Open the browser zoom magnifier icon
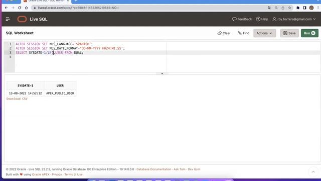 pos(276,8)
